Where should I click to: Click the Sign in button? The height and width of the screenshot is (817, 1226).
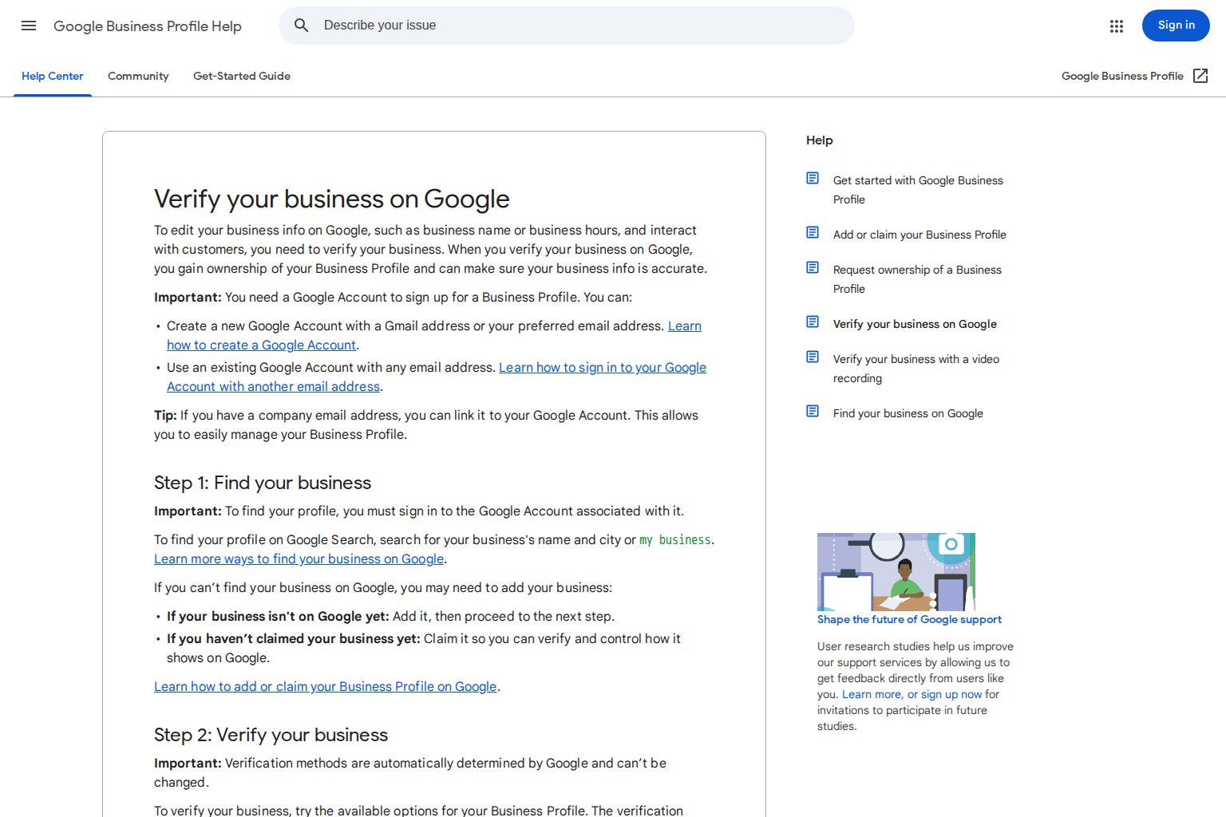pyautogui.click(x=1176, y=26)
